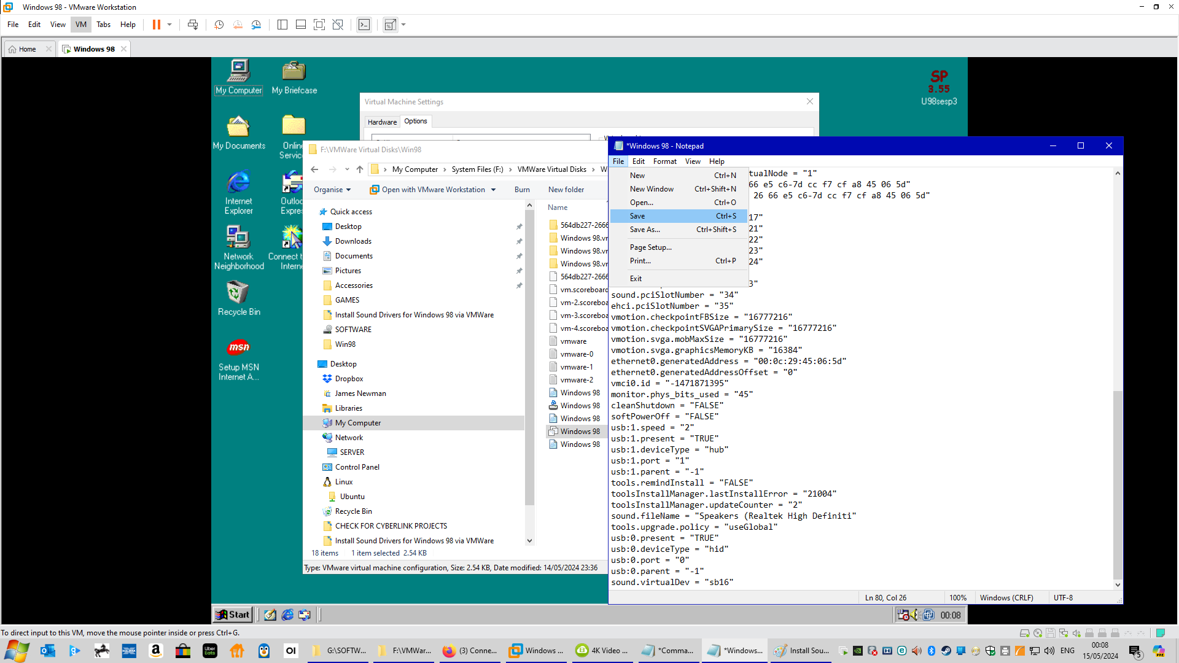Open stretch guest display dropdown arrow
This screenshot has width=1179, height=663.
pos(403,25)
